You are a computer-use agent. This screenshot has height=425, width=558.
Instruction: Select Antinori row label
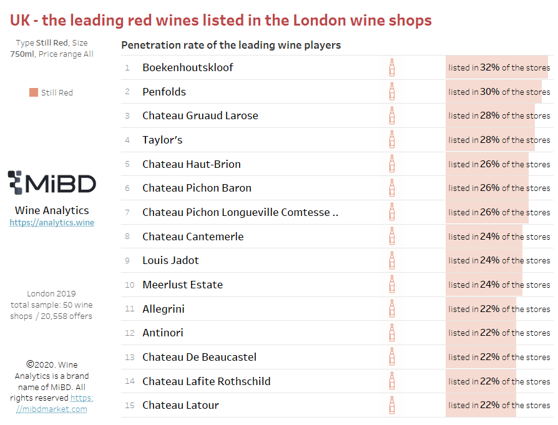163,333
